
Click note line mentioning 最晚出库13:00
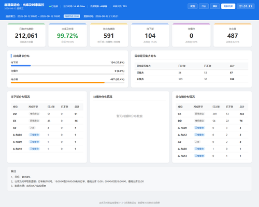coord(77,181)
